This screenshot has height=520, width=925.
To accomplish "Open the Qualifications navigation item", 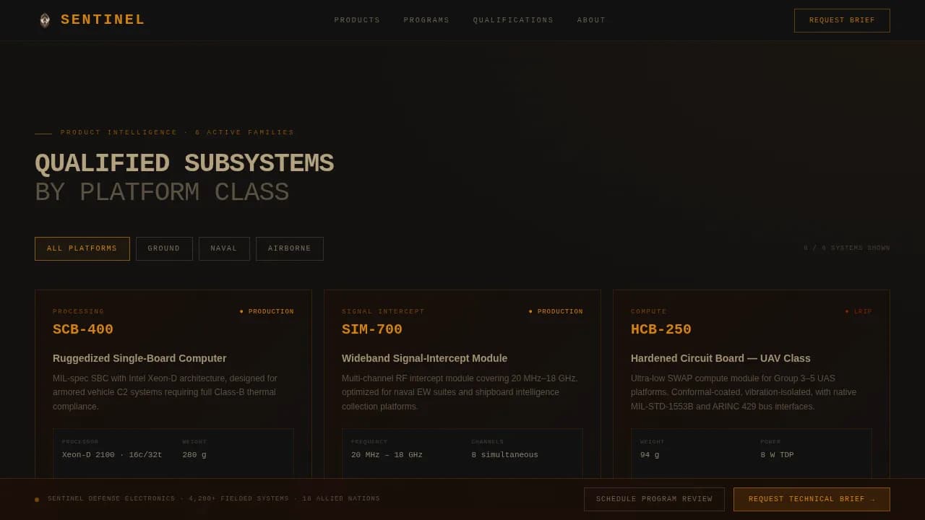I will click(513, 20).
